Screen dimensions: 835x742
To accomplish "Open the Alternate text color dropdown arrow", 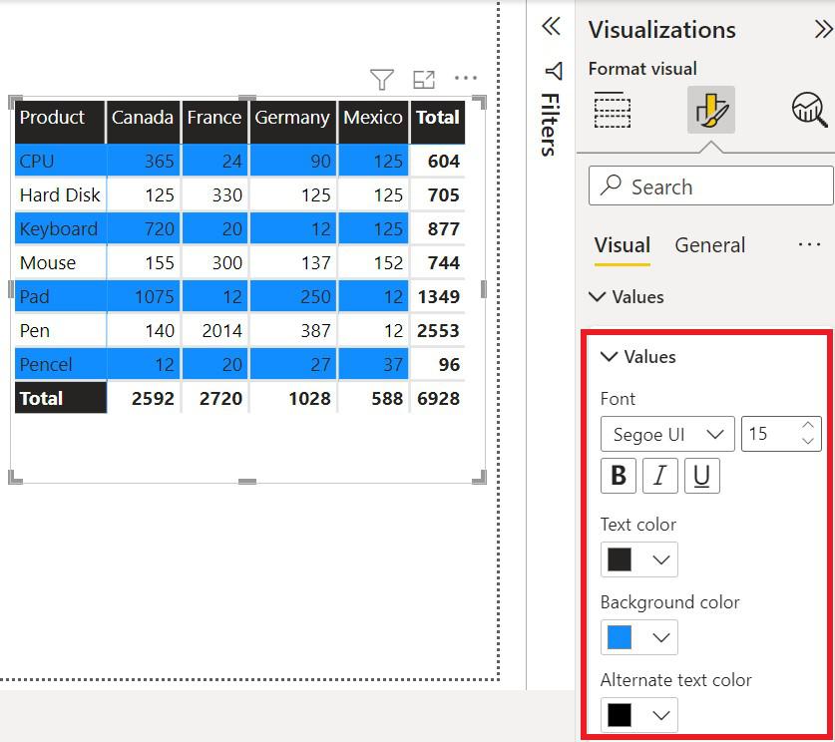I will click(660, 715).
